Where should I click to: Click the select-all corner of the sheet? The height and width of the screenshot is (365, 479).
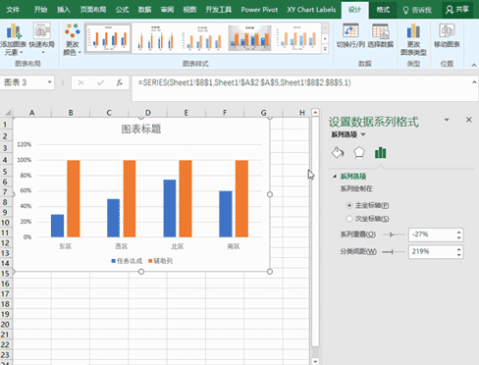pos(7,113)
